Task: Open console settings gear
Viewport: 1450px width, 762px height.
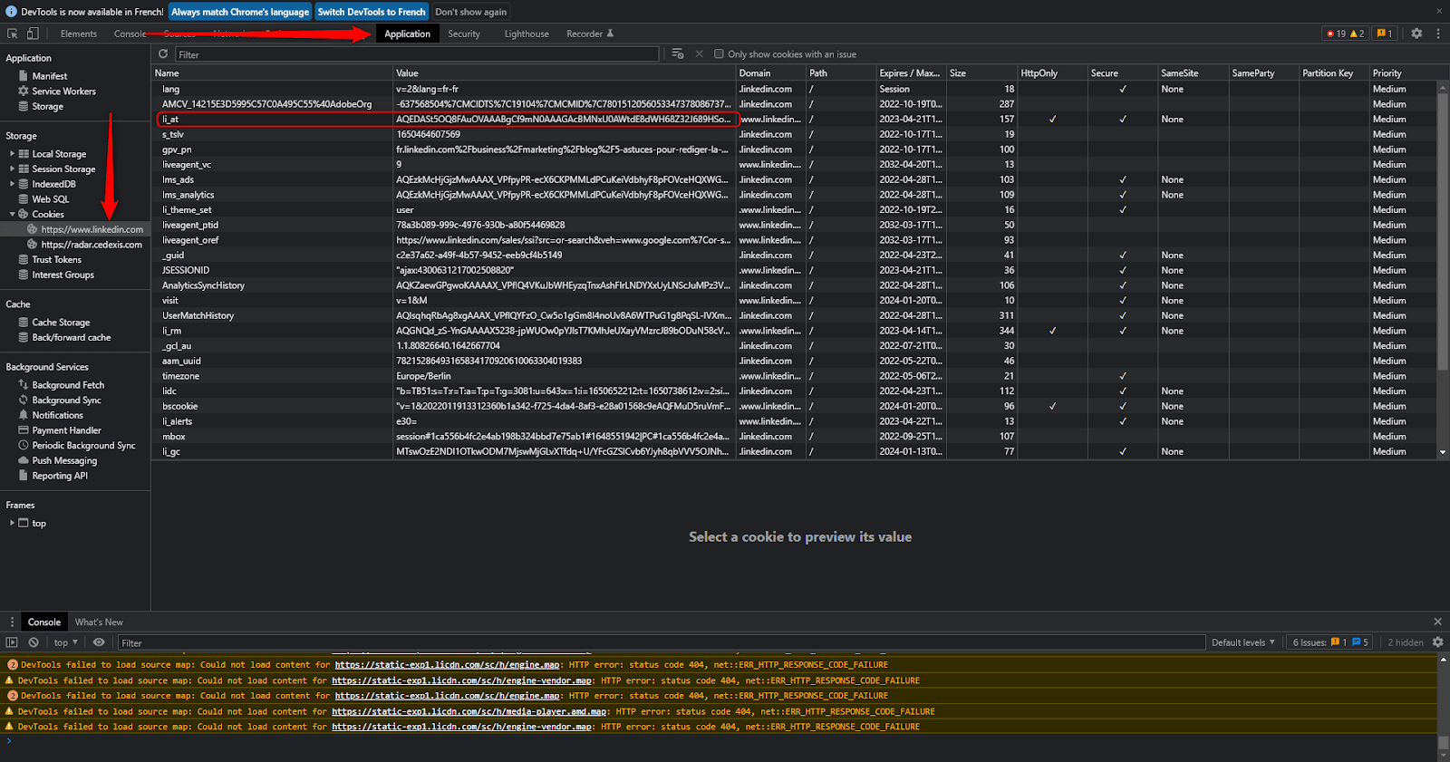Action: (1437, 642)
